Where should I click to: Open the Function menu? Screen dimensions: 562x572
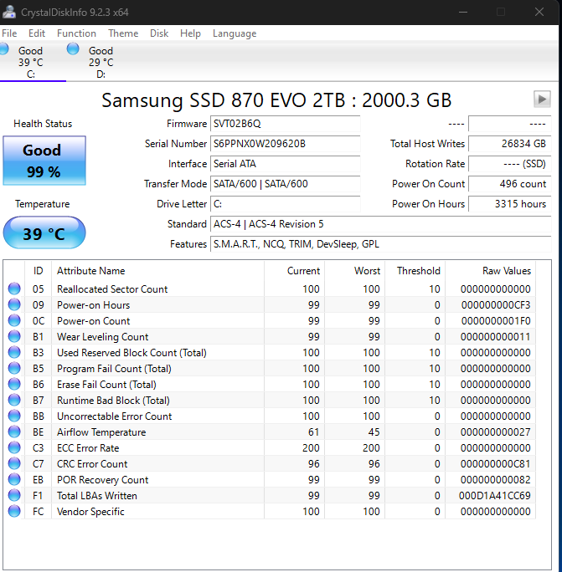point(76,33)
